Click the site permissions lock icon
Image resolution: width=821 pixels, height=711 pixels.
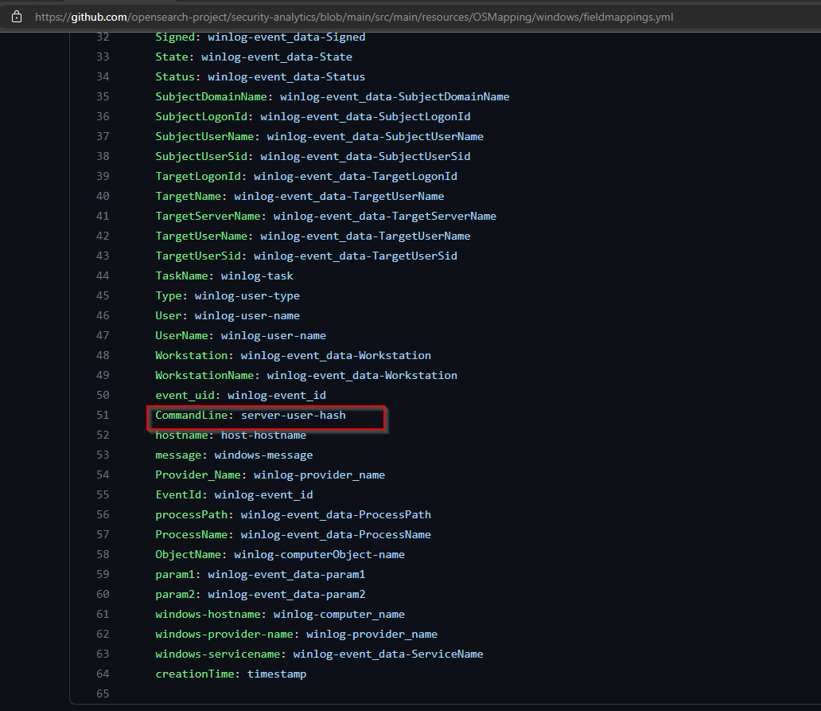[16, 16]
